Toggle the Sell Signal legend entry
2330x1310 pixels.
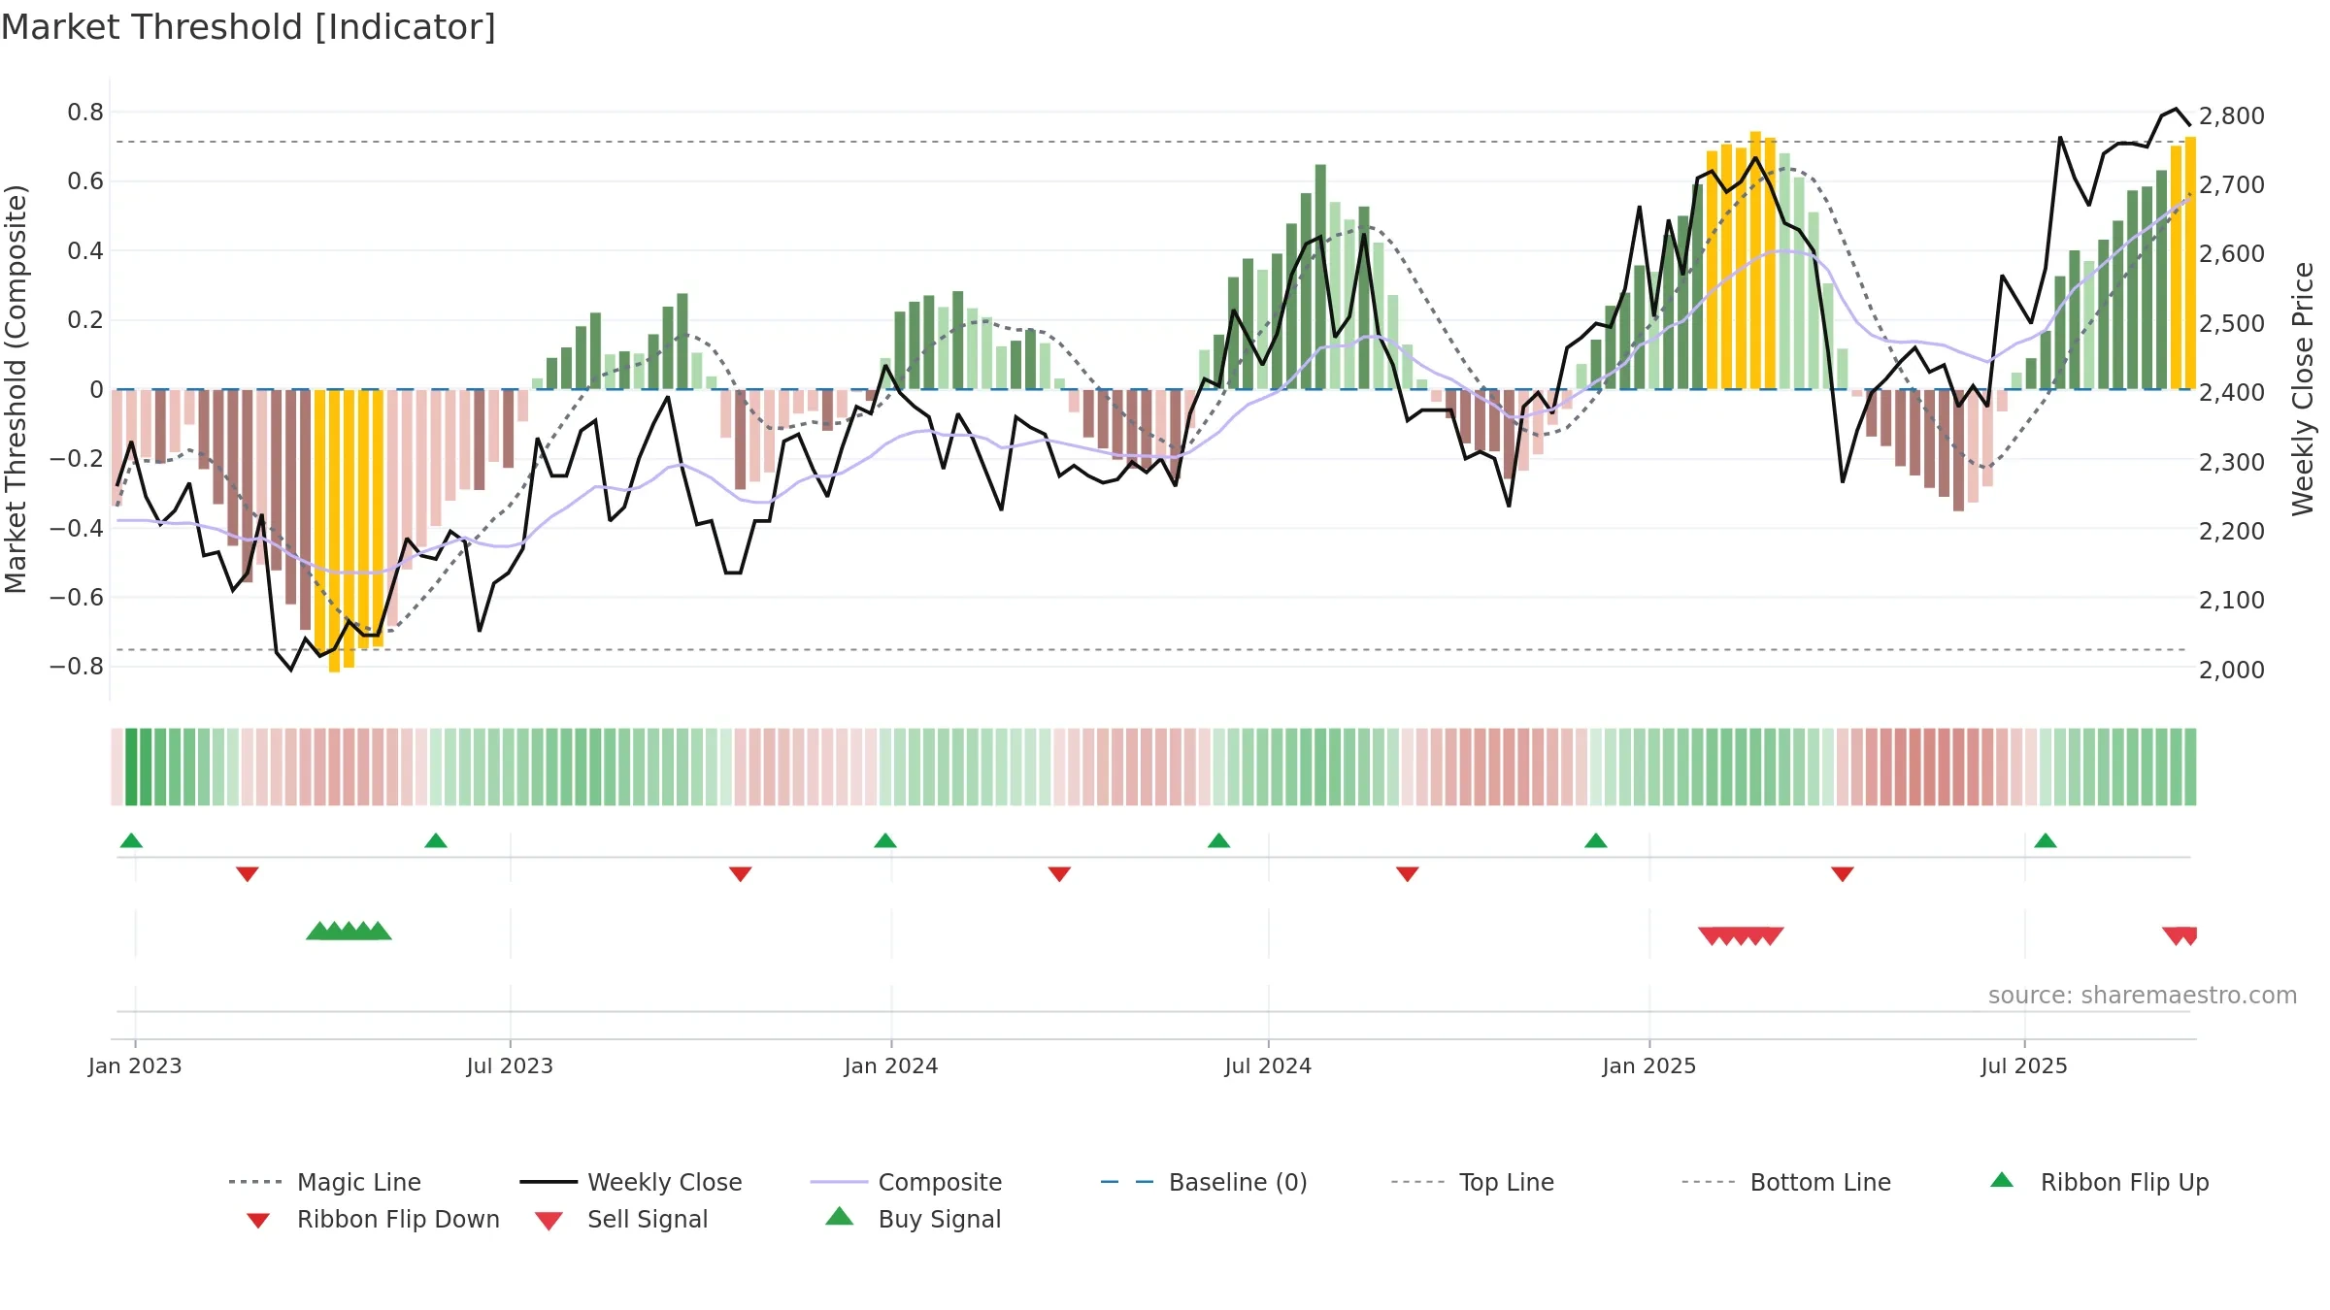coord(621,1219)
